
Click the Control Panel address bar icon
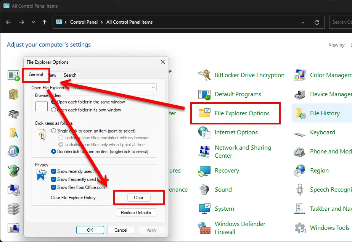tap(59, 22)
